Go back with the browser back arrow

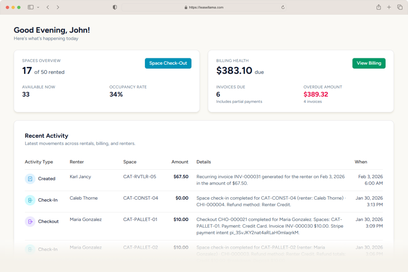[48, 7]
